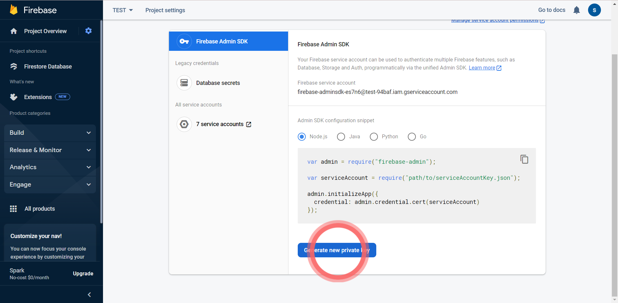The width and height of the screenshot is (618, 303).
Task: Click the Firebase flame logo
Action: [x=14, y=10]
